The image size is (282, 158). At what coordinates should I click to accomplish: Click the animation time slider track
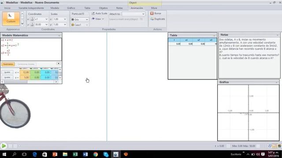point(116,146)
